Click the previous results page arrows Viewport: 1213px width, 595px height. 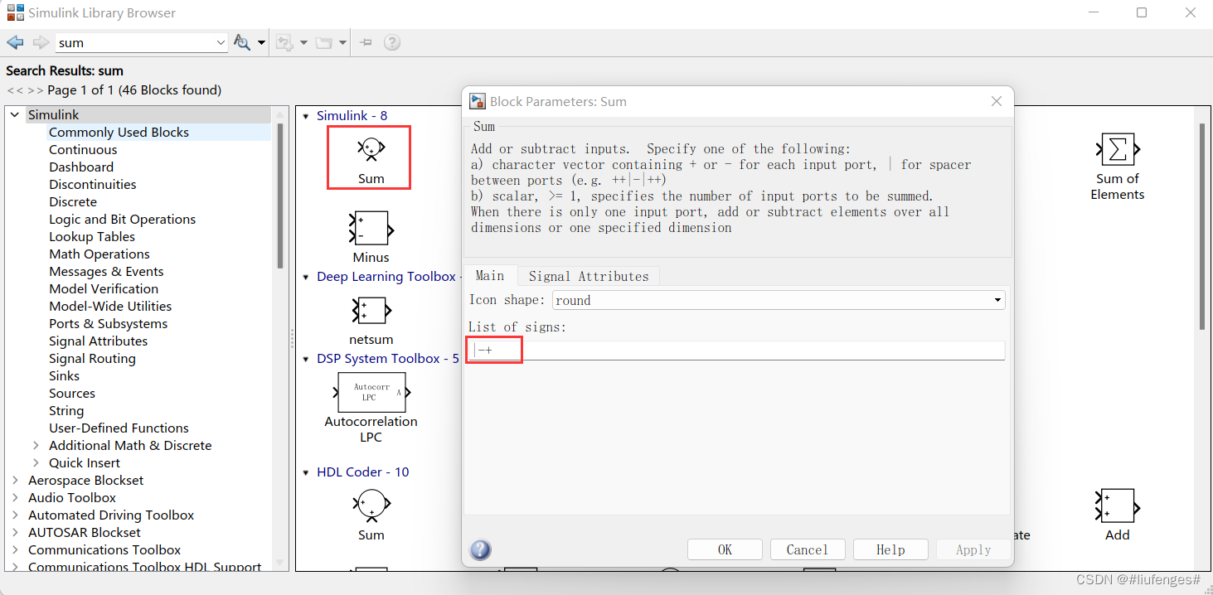pos(15,90)
